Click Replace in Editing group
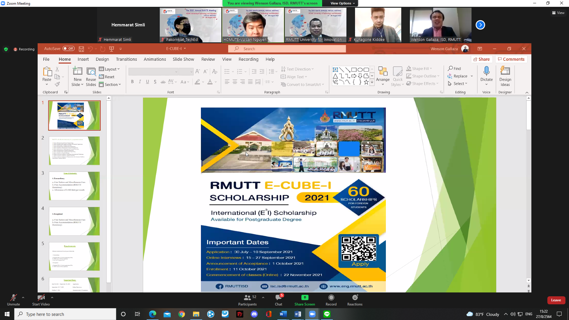The width and height of the screenshot is (569, 320). point(458,76)
